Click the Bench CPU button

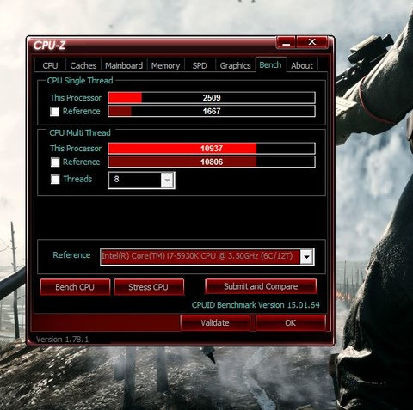click(75, 287)
